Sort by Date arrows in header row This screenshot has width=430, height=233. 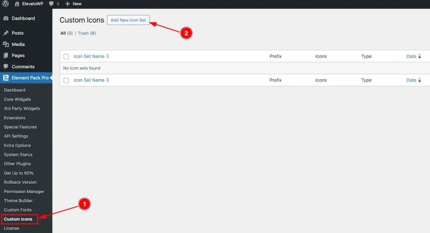pos(420,56)
